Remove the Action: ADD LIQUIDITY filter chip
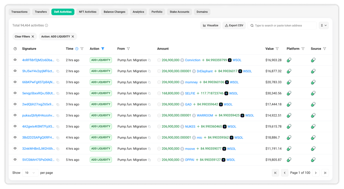344x189 pixels. (73, 37)
